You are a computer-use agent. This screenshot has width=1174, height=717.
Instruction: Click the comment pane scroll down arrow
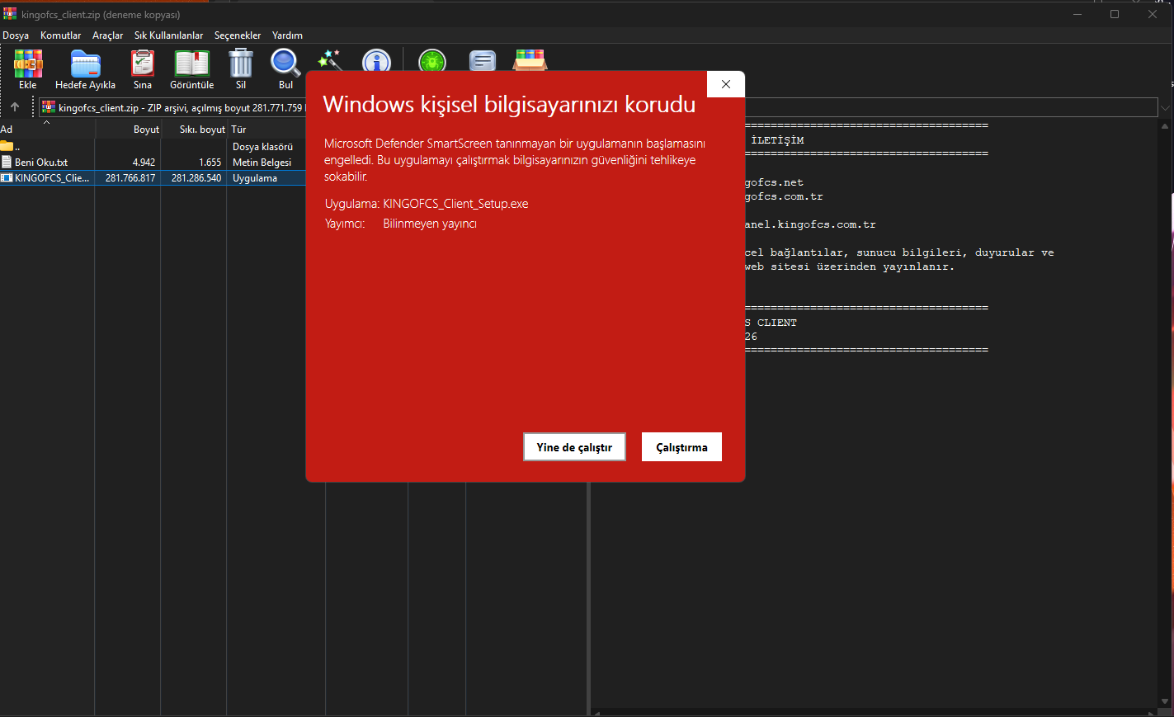click(x=1165, y=702)
